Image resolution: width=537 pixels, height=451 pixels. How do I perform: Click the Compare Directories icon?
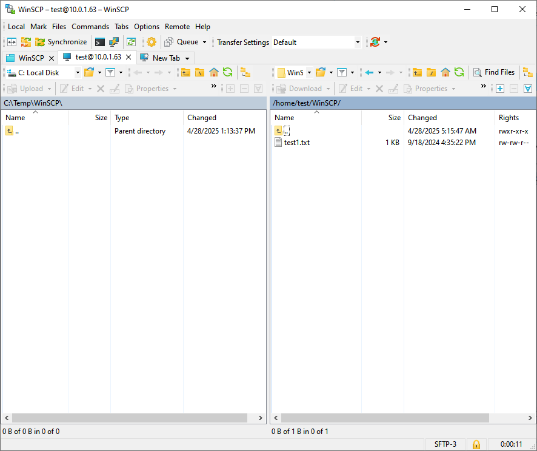12,42
